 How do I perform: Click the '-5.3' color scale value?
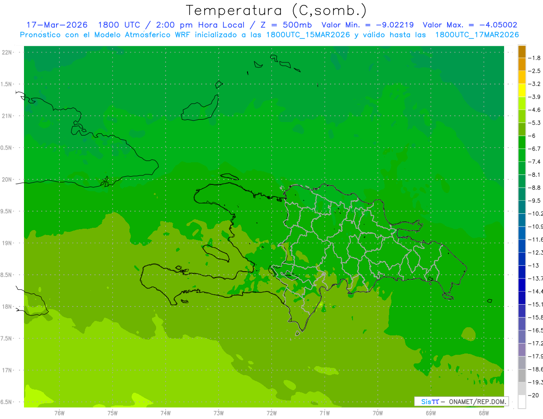535,123
